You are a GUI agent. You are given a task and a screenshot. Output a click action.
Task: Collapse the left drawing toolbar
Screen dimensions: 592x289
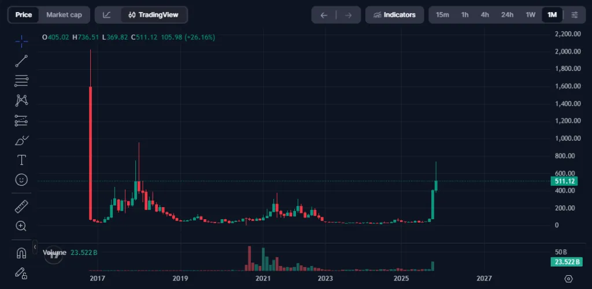[35, 248]
